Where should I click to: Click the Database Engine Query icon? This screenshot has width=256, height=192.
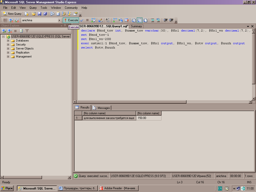coord(26,14)
